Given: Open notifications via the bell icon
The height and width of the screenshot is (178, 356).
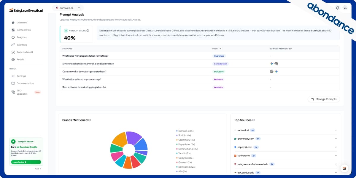Looking at the screenshot, I should (x=338, y=8).
